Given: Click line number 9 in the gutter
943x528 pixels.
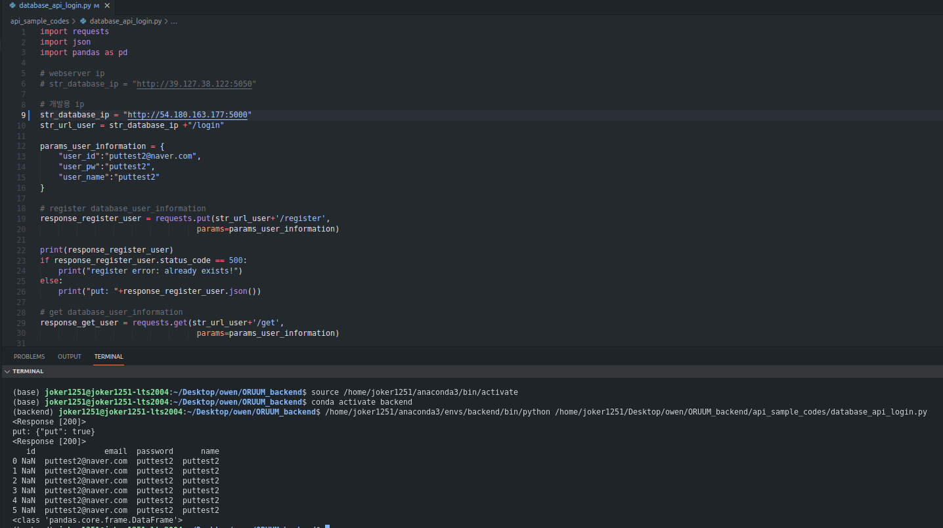Looking at the screenshot, I should [23, 115].
